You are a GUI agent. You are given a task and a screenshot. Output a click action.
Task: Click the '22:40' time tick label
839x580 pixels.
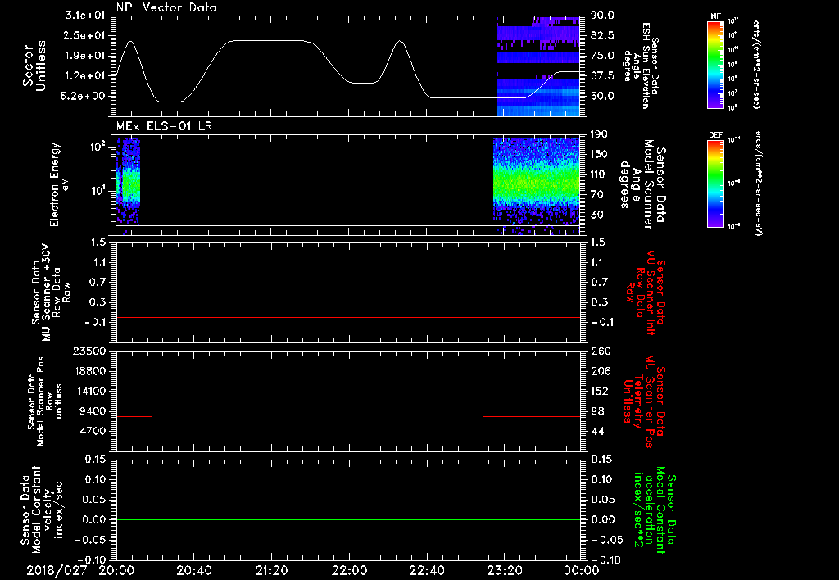(x=427, y=570)
